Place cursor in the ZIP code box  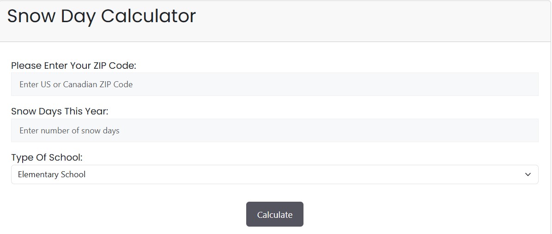pos(274,84)
